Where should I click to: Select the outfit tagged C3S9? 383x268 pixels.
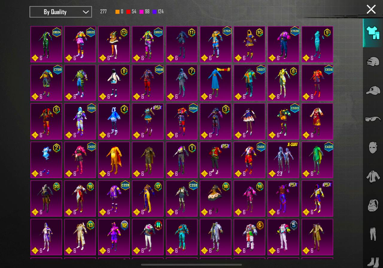tap(114, 198)
